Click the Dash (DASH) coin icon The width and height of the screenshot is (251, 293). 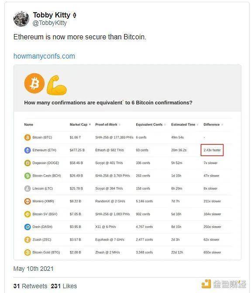pyautogui.click(x=28, y=227)
